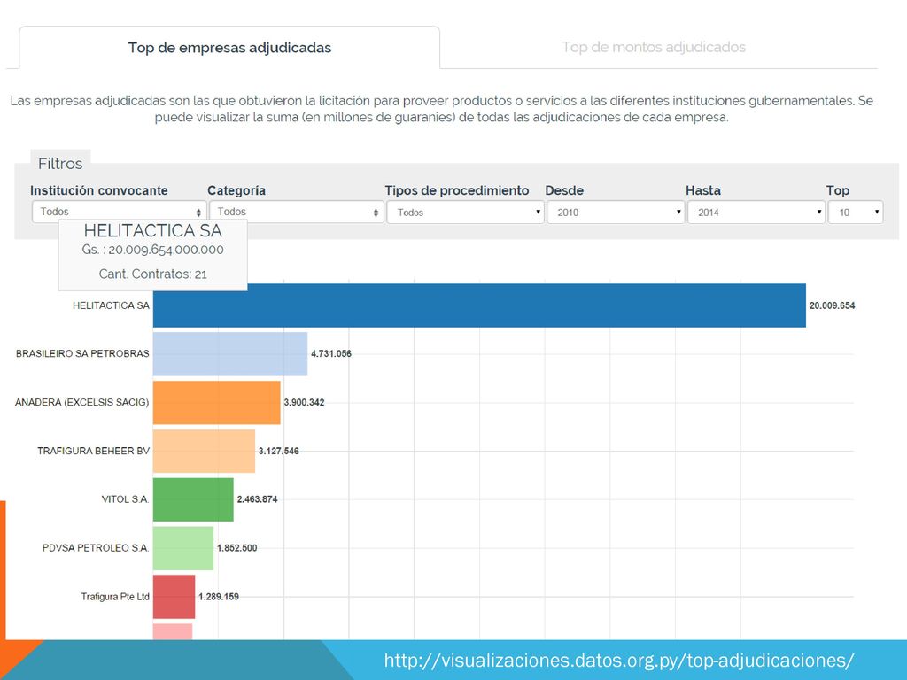Click the PDVSA PETROLEO S.A. light green bar
The image size is (907, 680).
(x=183, y=548)
